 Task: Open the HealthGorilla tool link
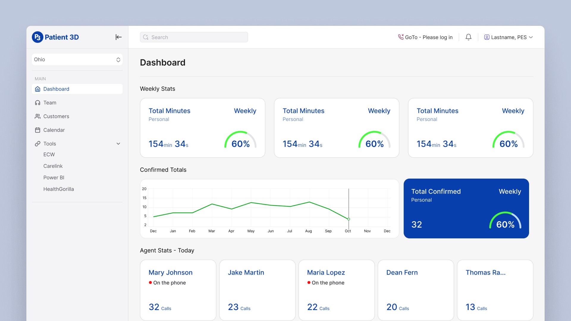59,189
